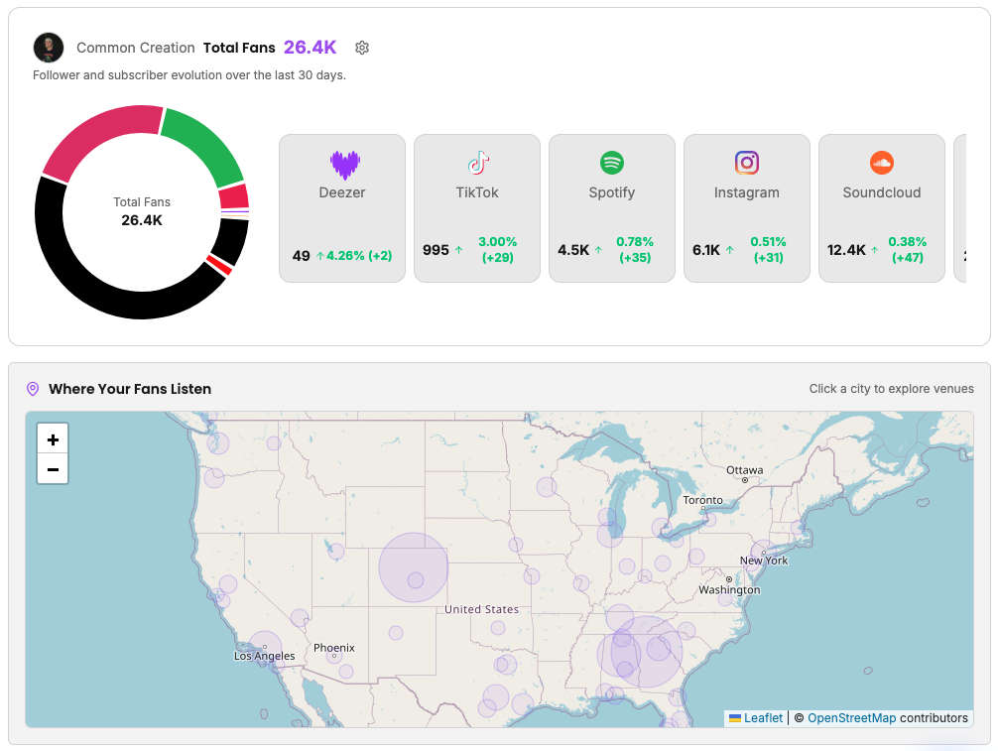
Task: Click the Deezer platform name label
Action: 342,192
